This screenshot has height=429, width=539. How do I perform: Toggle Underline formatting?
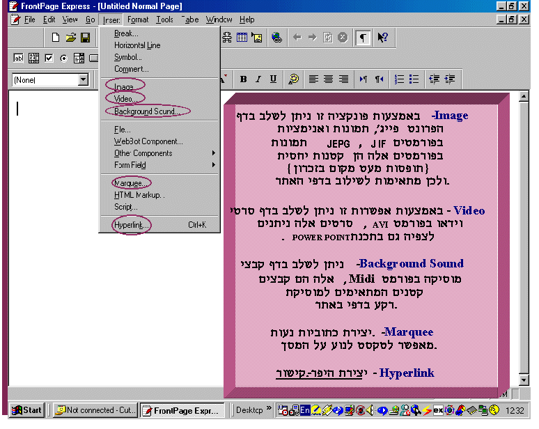[273, 79]
